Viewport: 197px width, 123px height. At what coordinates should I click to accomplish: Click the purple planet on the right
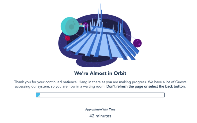click(x=137, y=43)
